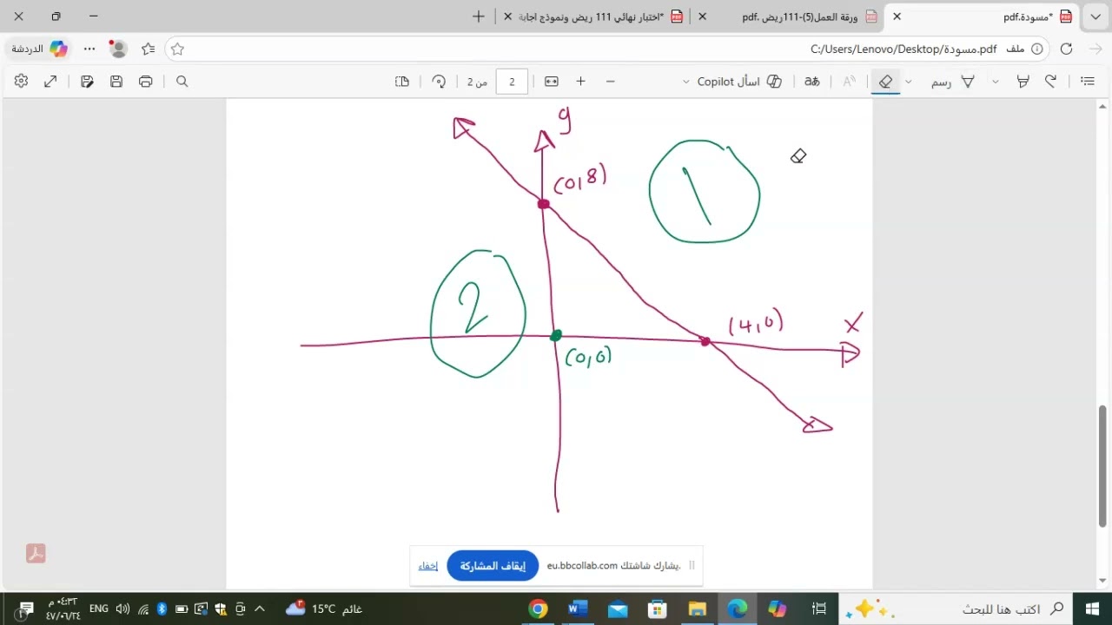1112x625 pixels.
Task: Open a new browser tab
Action: [479, 16]
